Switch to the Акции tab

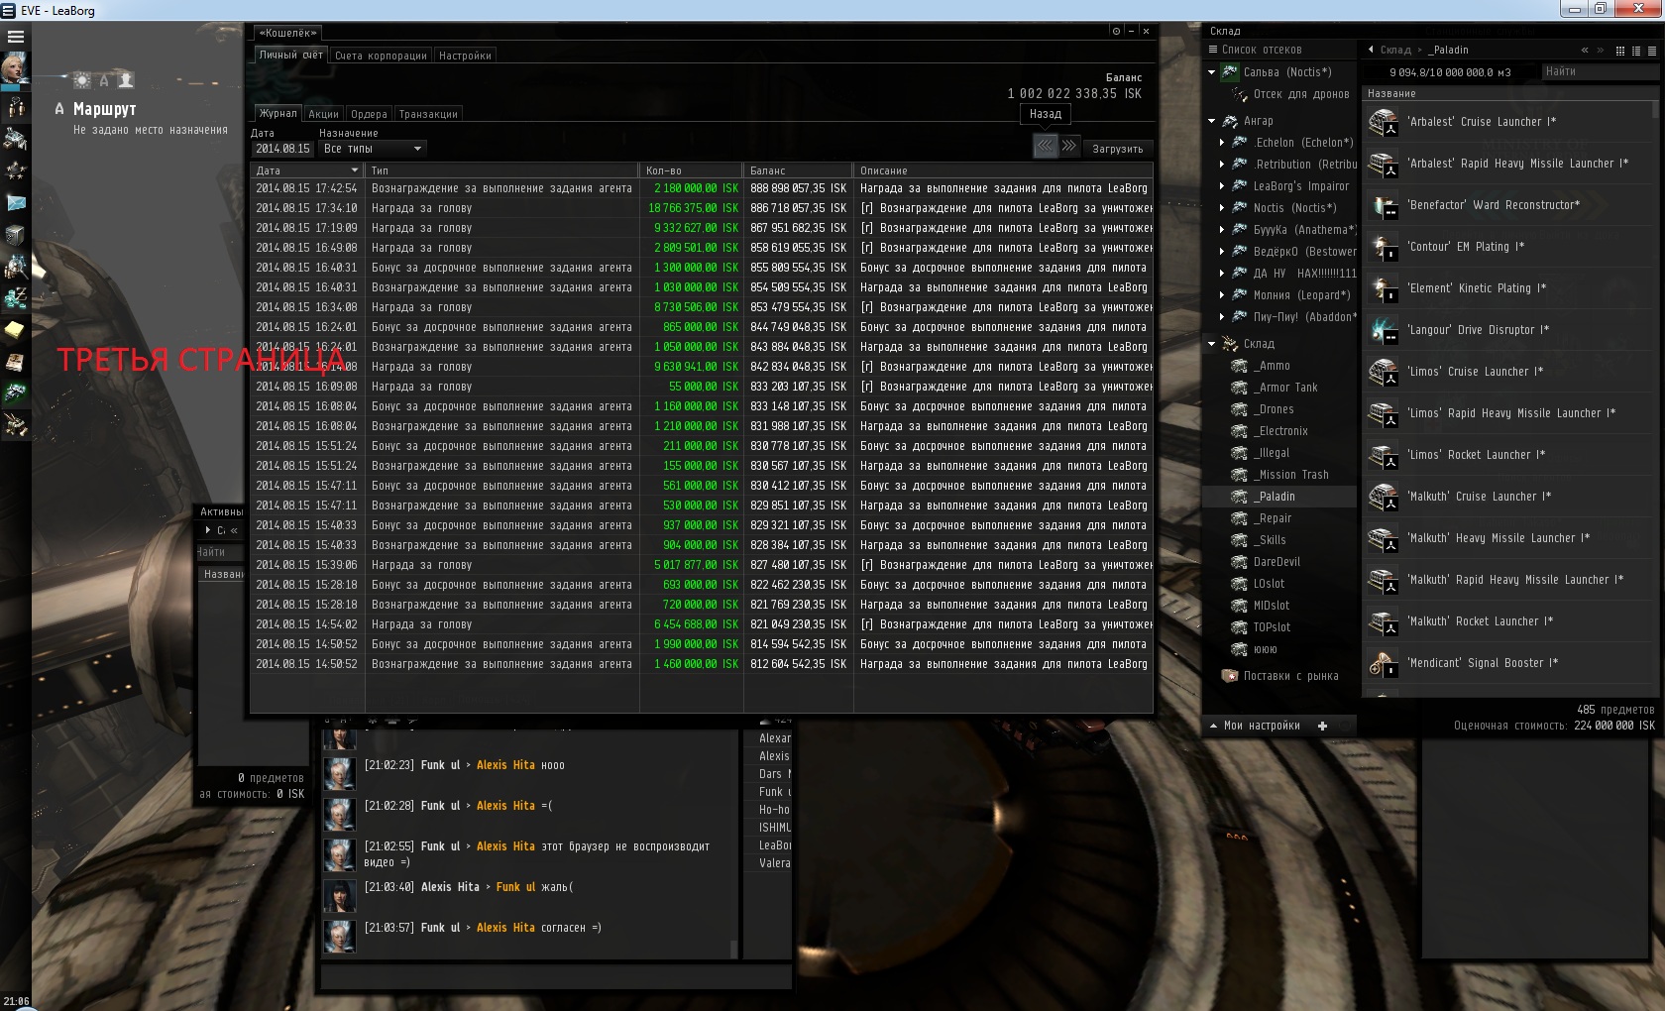tap(323, 114)
